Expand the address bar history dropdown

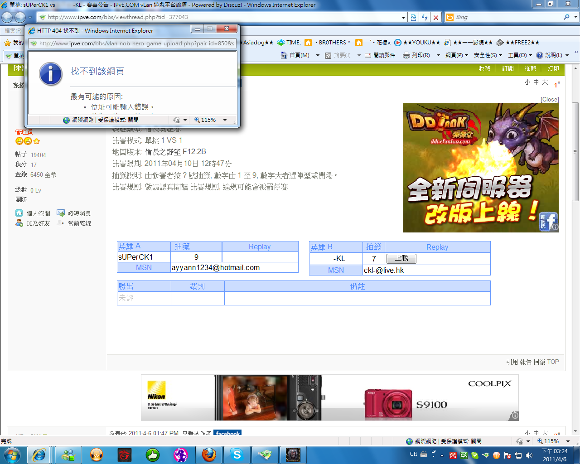coord(403,17)
